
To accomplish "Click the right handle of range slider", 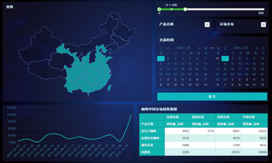I will pyautogui.click(x=185, y=9).
